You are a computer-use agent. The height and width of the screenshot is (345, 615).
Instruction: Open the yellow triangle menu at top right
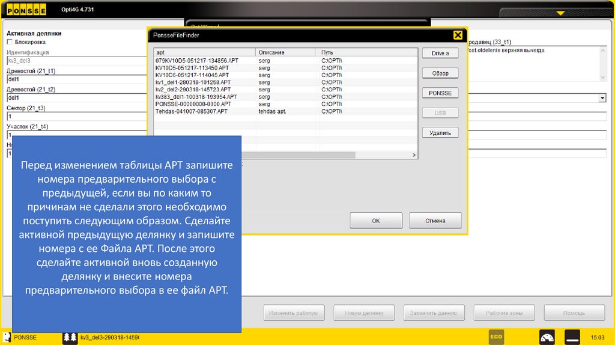pyautogui.click(x=560, y=13)
